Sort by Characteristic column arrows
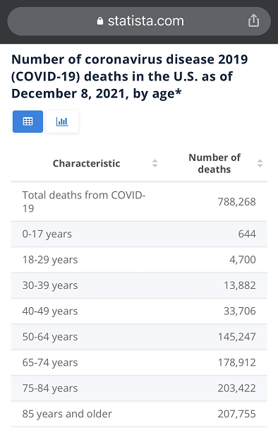278x435 pixels. pos(155,163)
